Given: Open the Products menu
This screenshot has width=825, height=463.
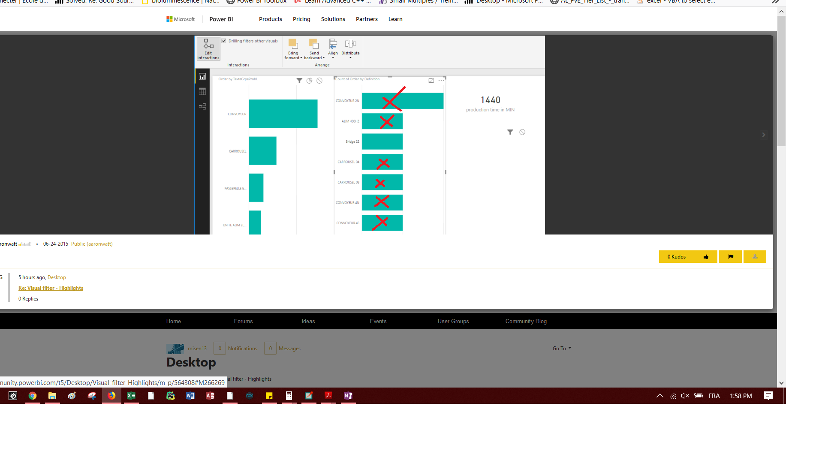Looking at the screenshot, I should (x=271, y=19).
